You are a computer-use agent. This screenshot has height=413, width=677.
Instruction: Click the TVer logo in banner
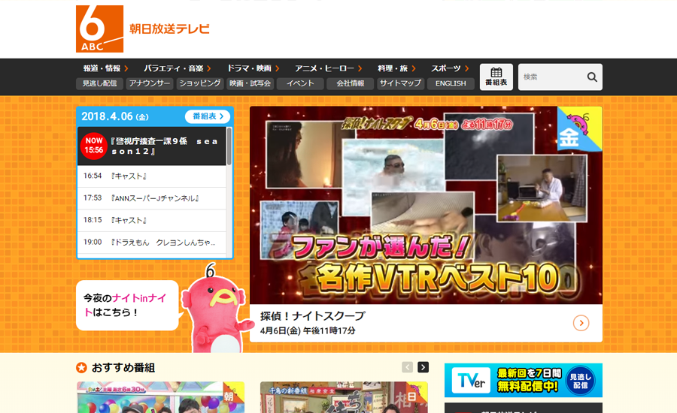coord(471,381)
